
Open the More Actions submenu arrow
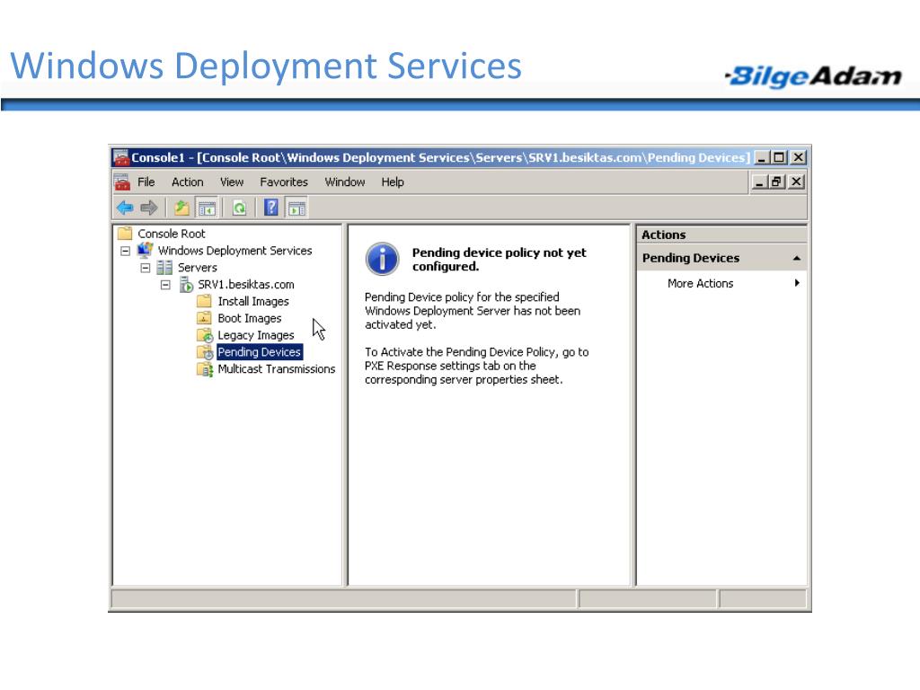[797, 283]
